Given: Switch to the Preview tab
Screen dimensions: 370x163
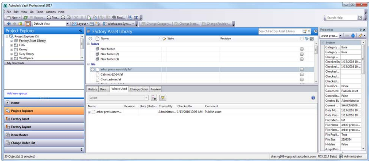Looking at the screenshot, I should click(x=156, y=89).
